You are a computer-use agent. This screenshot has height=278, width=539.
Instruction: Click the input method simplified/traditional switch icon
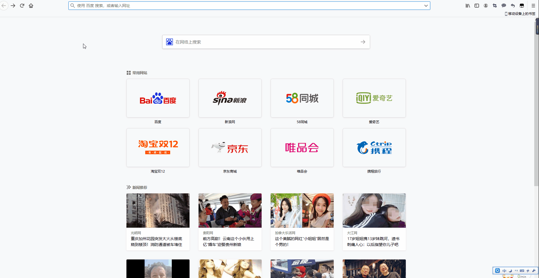[x=528, y=271]
